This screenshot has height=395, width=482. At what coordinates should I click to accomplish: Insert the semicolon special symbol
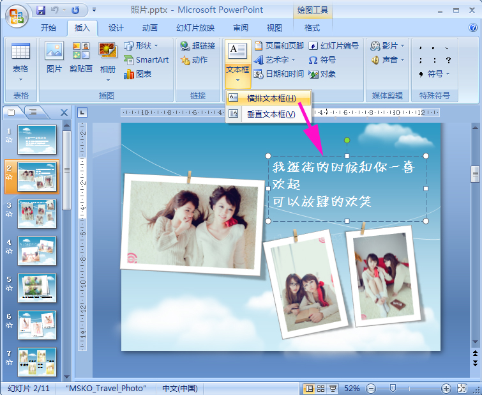pos(421,60)
